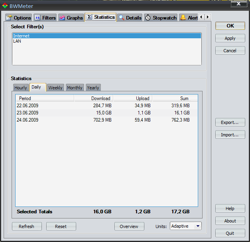Switch to Weekly statistics
250x242 pixels.
point(55,88)
